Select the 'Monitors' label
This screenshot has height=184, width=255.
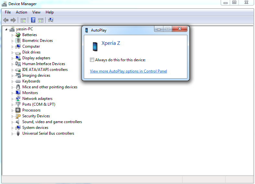pyautogui.click(x=30, y=93)
